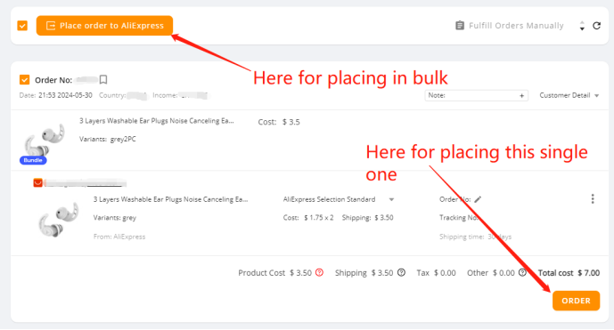Image resolution: width=614 pixels, height=330 pixels.
Task: Click the date 21:53 2024-05-30
Action: pos(65,95)
